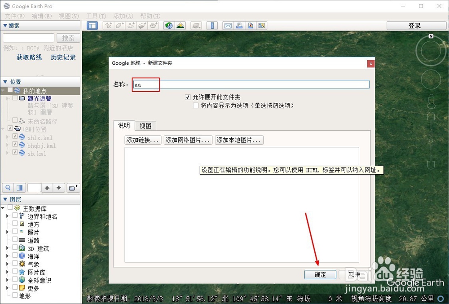Open the 帮助(H) menu
Screen dimensions: 449x304
[x=150, y=16]
